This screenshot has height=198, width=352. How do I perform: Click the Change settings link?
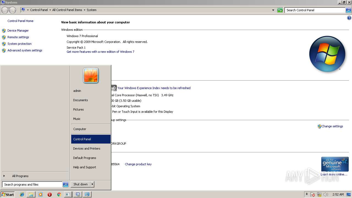(x=332, y=126)
